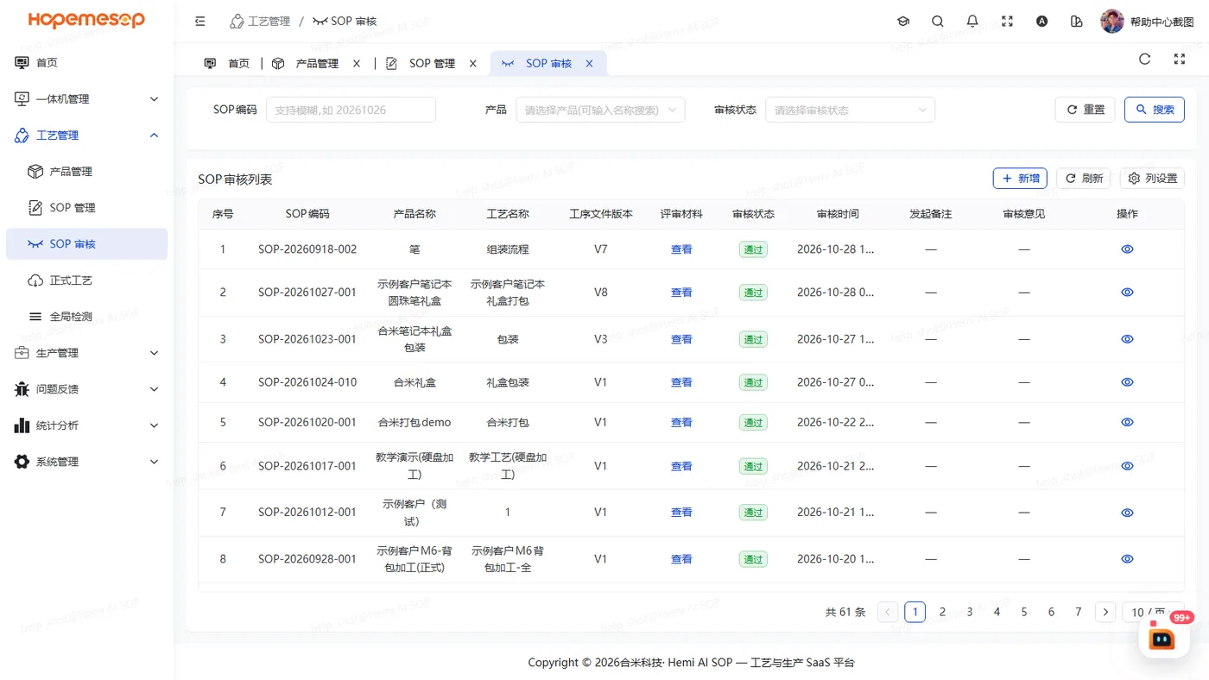The height and width of the screenshot is (680, 1209).
Task: Expand the 生产管理 sidebar menu
Action: tap(86, 353)
